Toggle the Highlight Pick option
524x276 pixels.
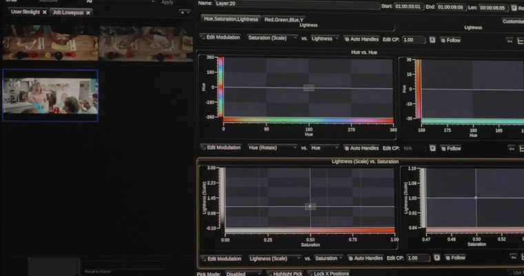pos(285,274)
